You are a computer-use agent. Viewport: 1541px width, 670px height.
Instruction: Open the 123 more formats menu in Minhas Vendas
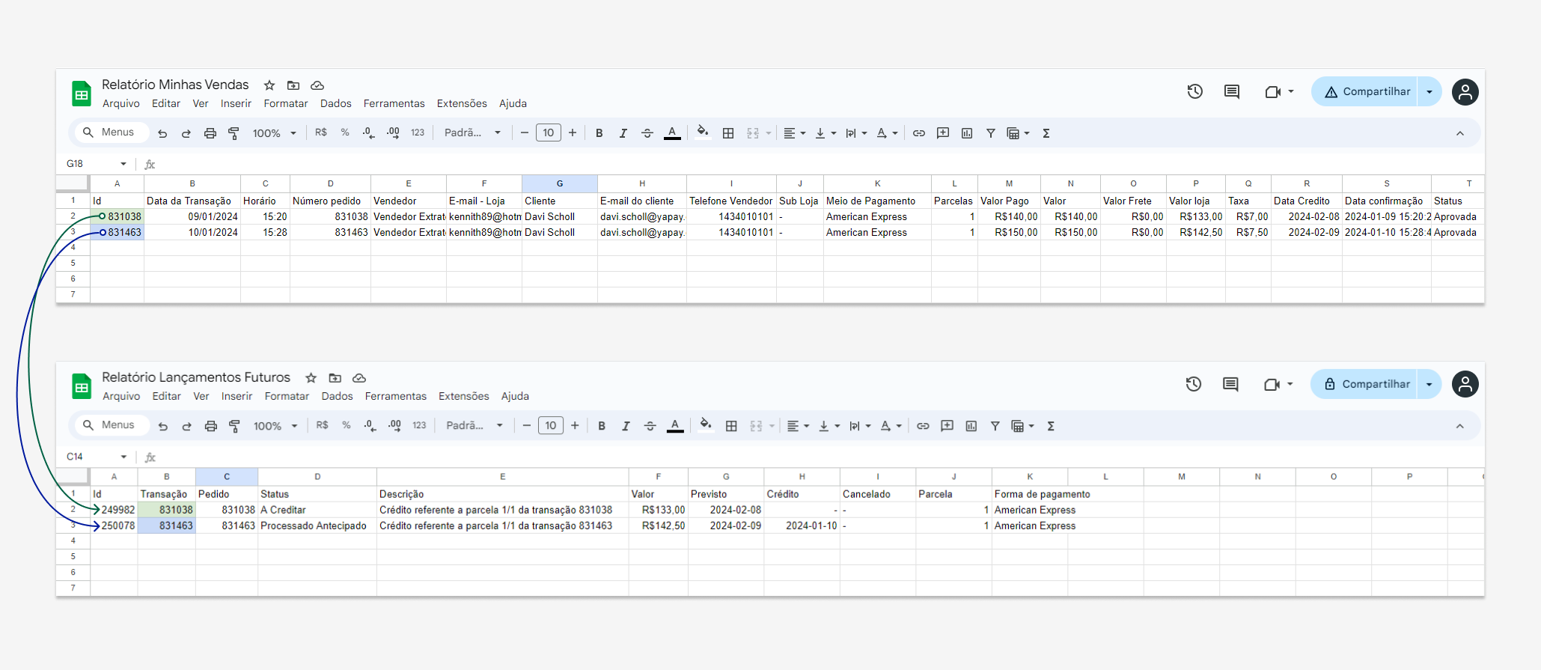tap(418, 133)
